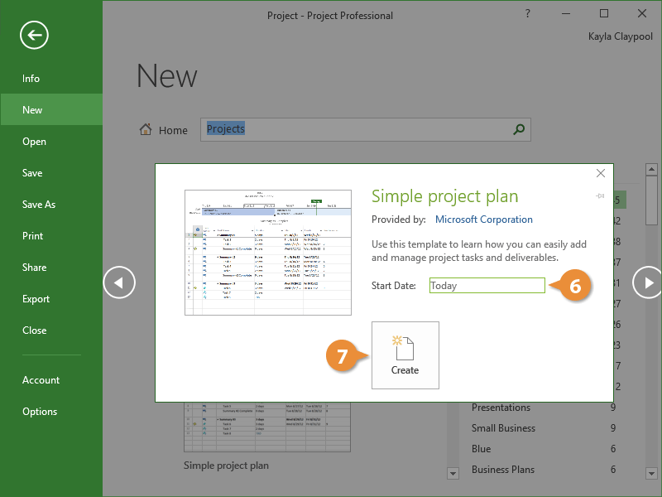Close the template preview dialog
The image size is (662, 497).
tap(601, 173)
